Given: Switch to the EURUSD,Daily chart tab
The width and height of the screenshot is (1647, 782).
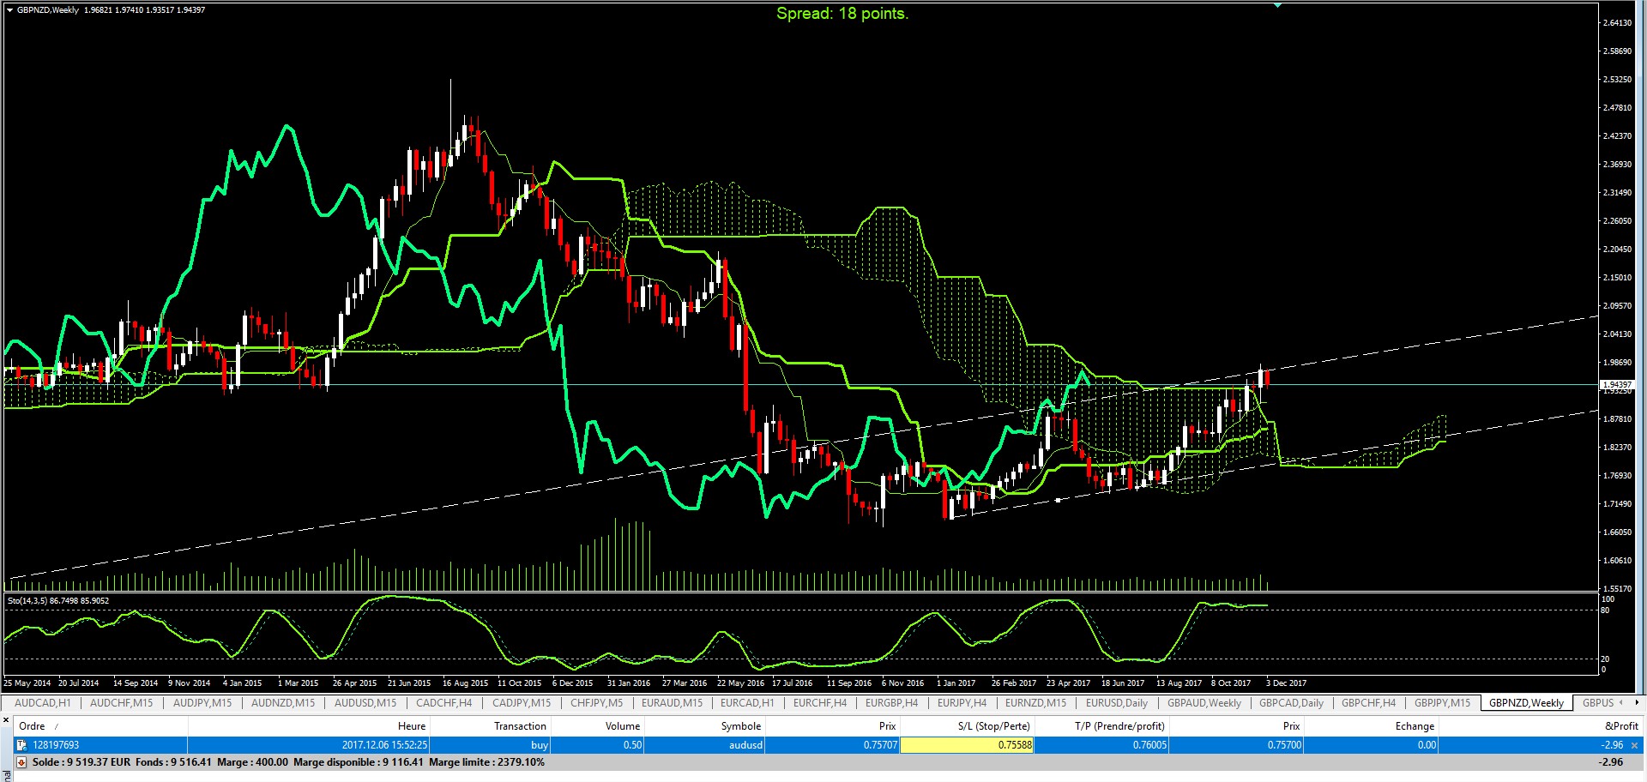Looking at the screenshot, I should pyautogui.click(x=1117, y=703).
